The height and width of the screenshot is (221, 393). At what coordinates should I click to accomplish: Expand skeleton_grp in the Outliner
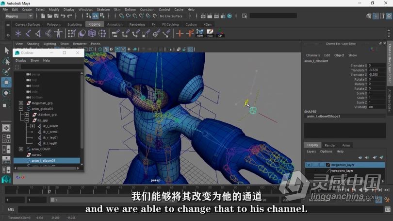click(27, 115)
